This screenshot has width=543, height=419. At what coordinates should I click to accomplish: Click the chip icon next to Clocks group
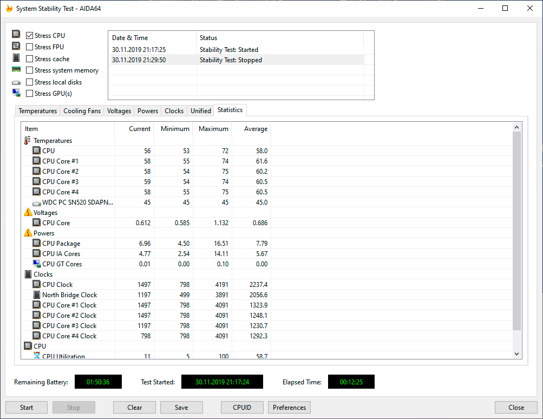28,274
